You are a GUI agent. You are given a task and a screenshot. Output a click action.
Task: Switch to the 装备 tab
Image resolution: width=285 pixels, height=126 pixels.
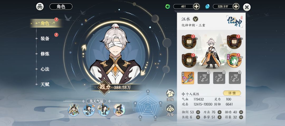pos(45,38)
